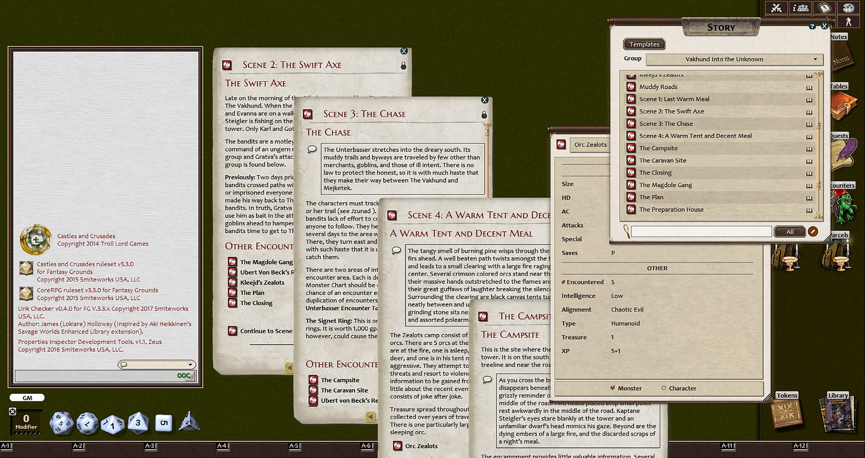Click the Orc Zealots name field

tap(590, 145)
